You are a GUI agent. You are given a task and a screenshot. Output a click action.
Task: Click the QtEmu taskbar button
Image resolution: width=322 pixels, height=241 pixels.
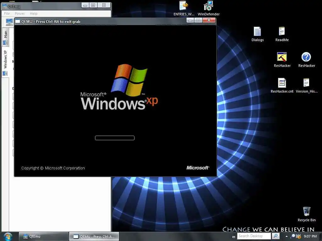(x=44, y=236)
